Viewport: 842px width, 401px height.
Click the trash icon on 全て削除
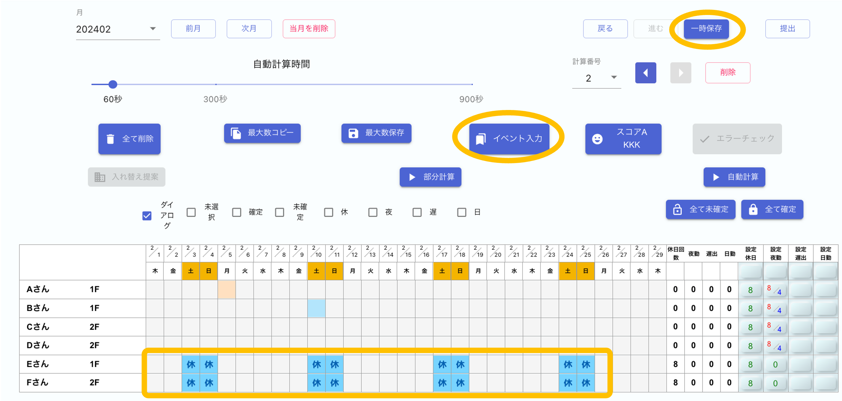(111, 139)
